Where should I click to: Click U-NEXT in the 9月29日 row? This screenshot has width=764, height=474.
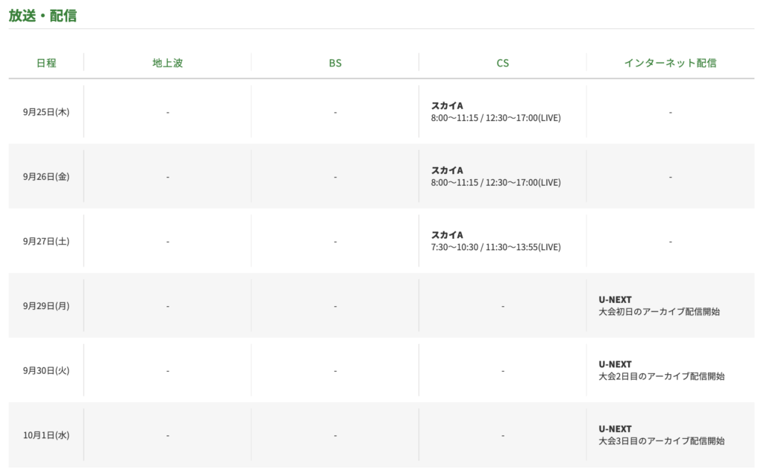[x=615, y=300]
